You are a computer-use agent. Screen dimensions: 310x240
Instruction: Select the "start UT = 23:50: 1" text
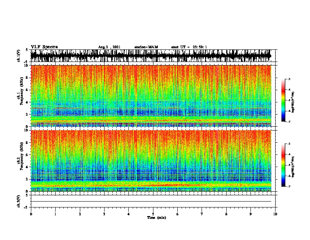pyautogui.click(x=189, y=47)
